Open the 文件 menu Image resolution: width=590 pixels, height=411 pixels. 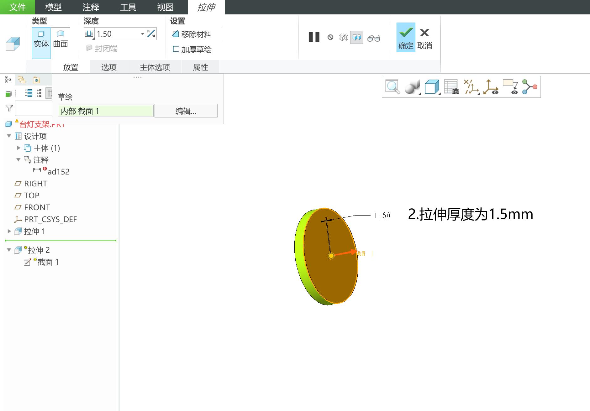(18, 7)
